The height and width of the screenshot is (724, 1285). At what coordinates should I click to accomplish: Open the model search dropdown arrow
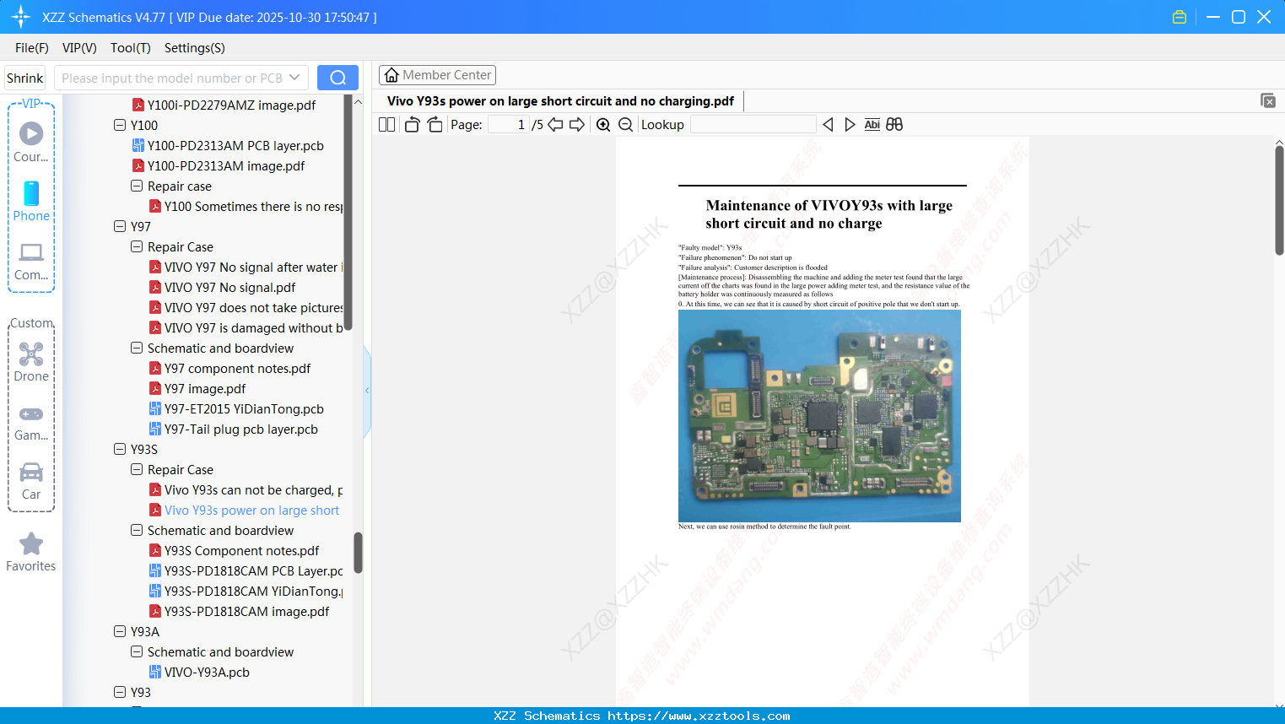pos(294,78)
